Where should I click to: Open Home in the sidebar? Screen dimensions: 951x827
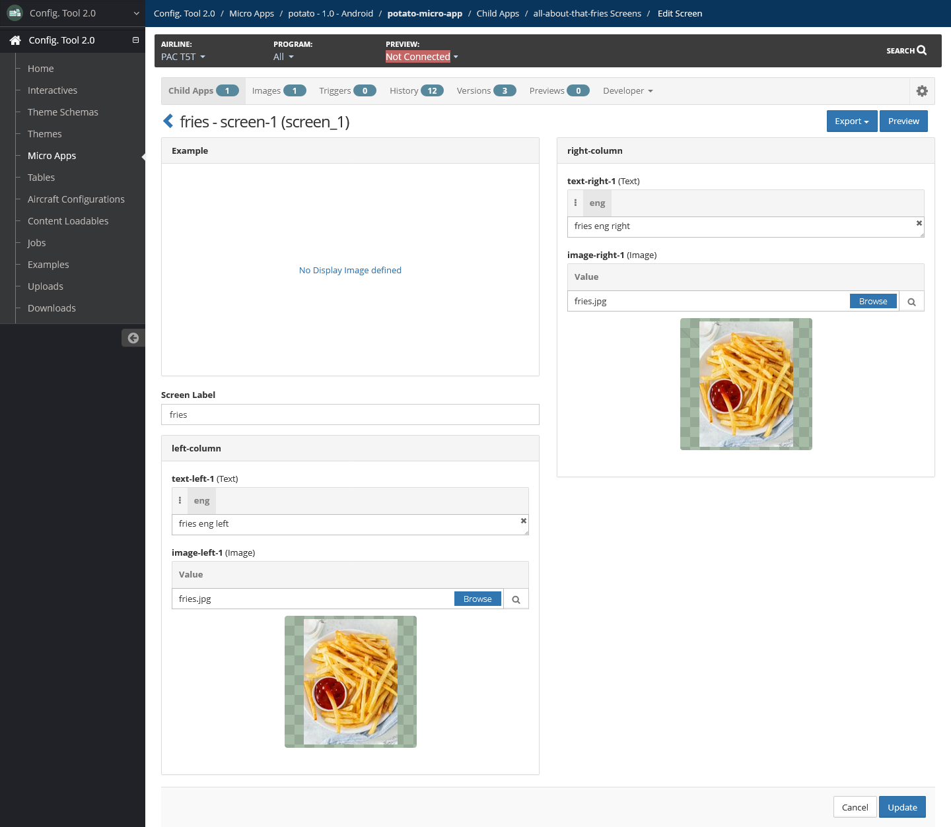pyautogui.click(x=41, y=69)
